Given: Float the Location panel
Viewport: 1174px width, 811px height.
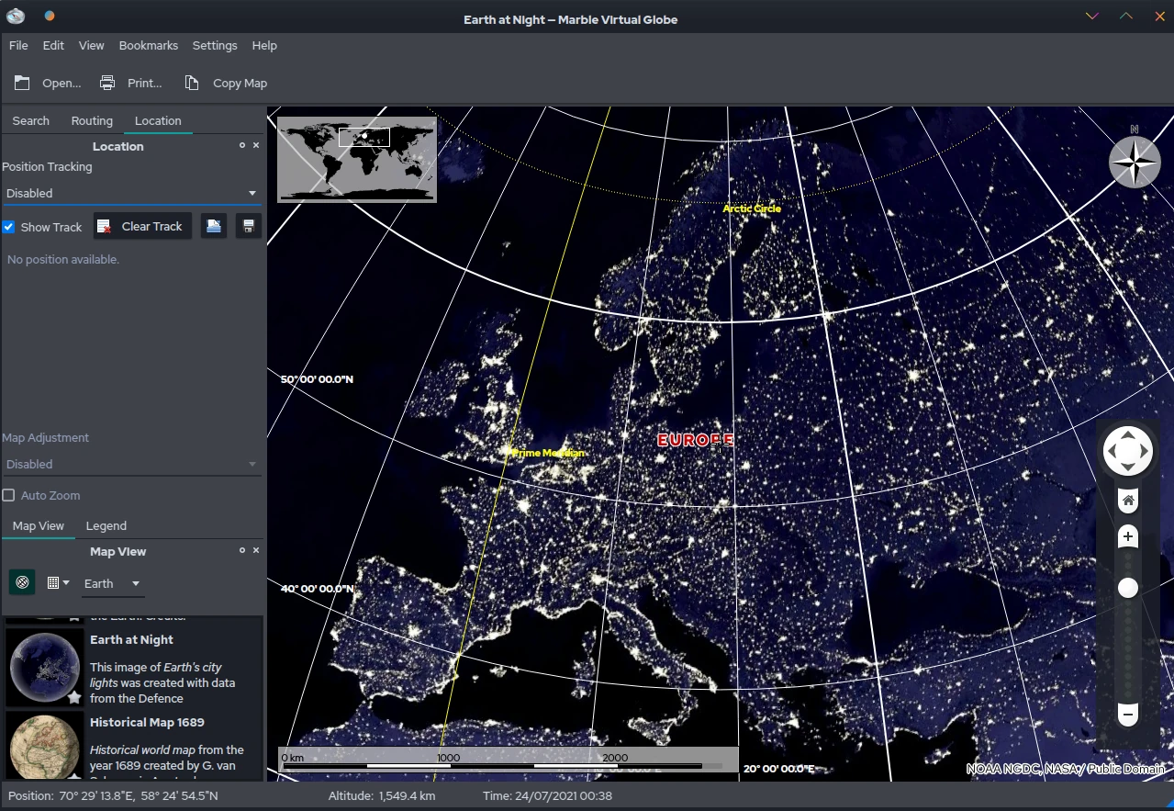Looking at the screenshot, I should 242,145.
